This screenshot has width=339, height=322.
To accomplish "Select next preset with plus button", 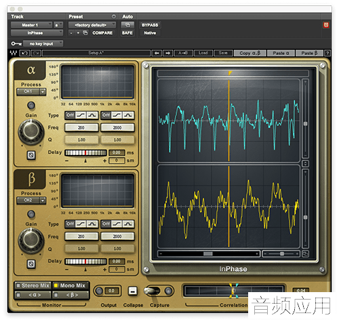I will pyautogui.click(x=78, y=33).
